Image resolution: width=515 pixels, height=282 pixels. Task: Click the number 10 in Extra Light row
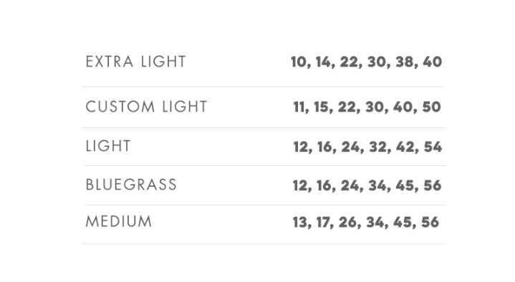299,62
